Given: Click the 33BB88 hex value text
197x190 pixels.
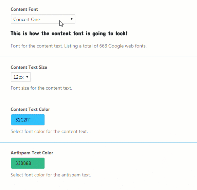Looking at the screenshot, I should click(x=23, y=163).
